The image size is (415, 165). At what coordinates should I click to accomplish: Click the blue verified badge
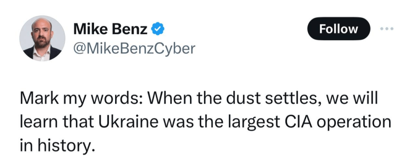pyautogui.click(x=158, y=28)
